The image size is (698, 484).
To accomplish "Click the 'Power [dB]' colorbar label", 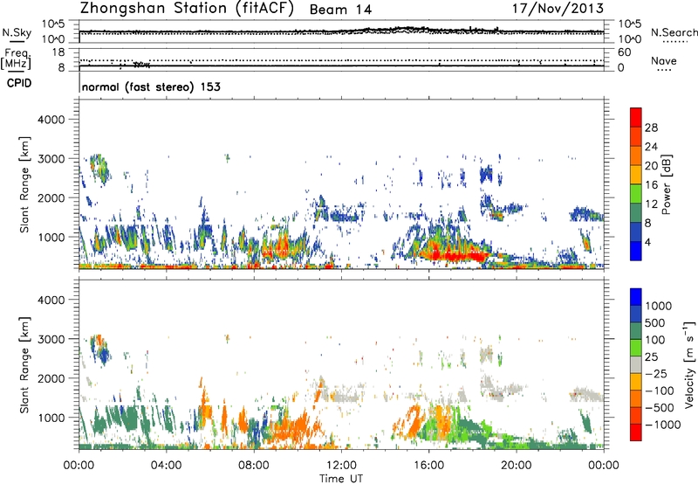I will pyautogui.click(x=666, y=184).
